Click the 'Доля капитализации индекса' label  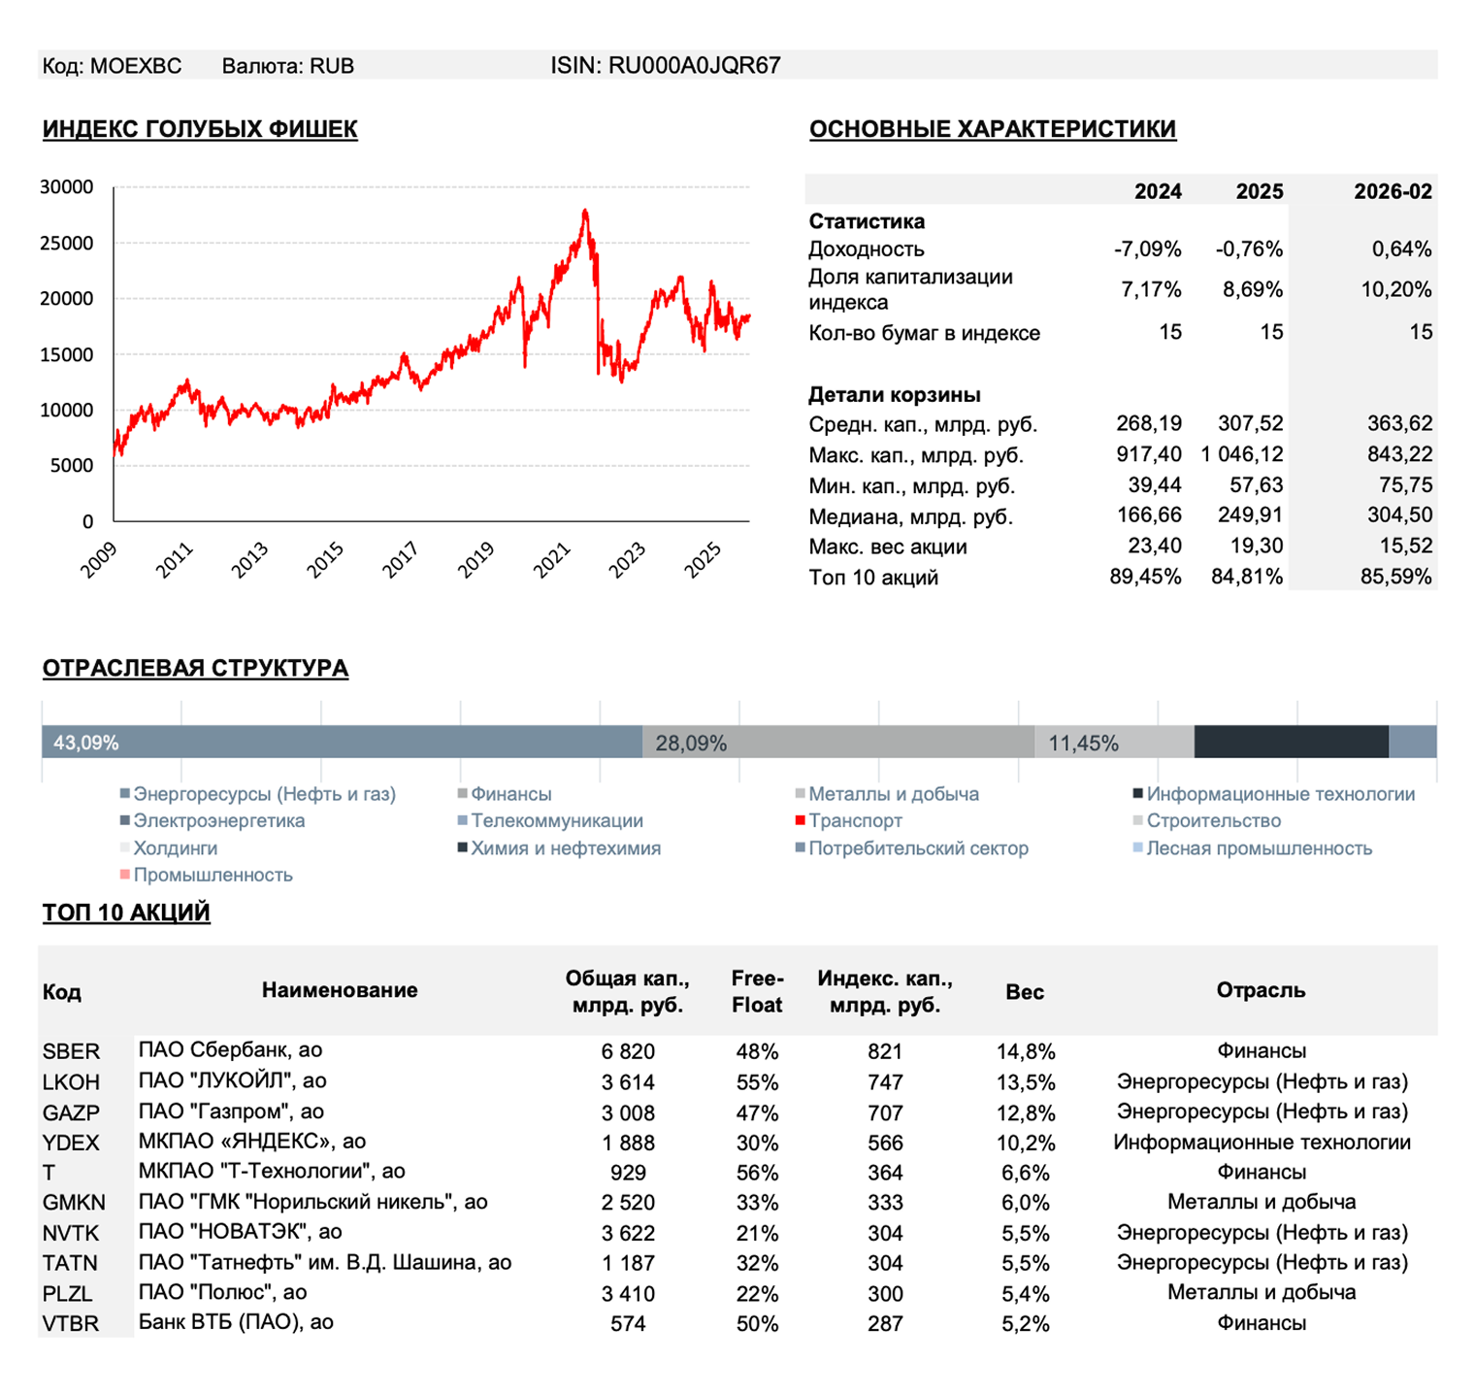point(911,289)
